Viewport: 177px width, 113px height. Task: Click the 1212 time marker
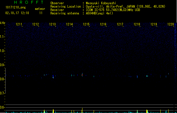pyautogui.click(x=35, y=24)
